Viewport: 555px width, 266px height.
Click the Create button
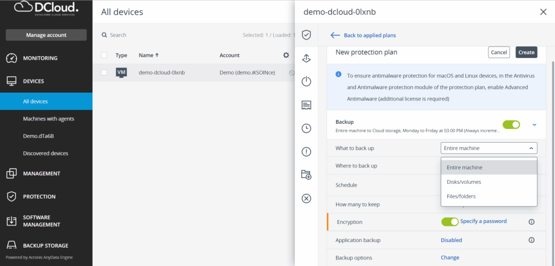(526, 52)
